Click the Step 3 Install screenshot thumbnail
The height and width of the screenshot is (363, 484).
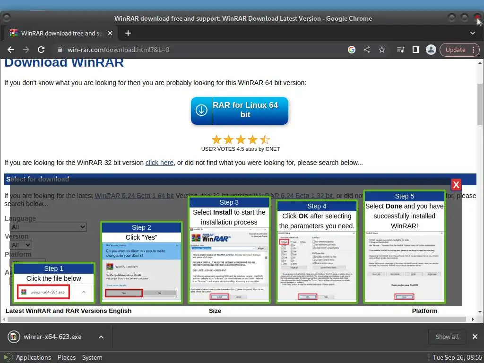(229, 264)
